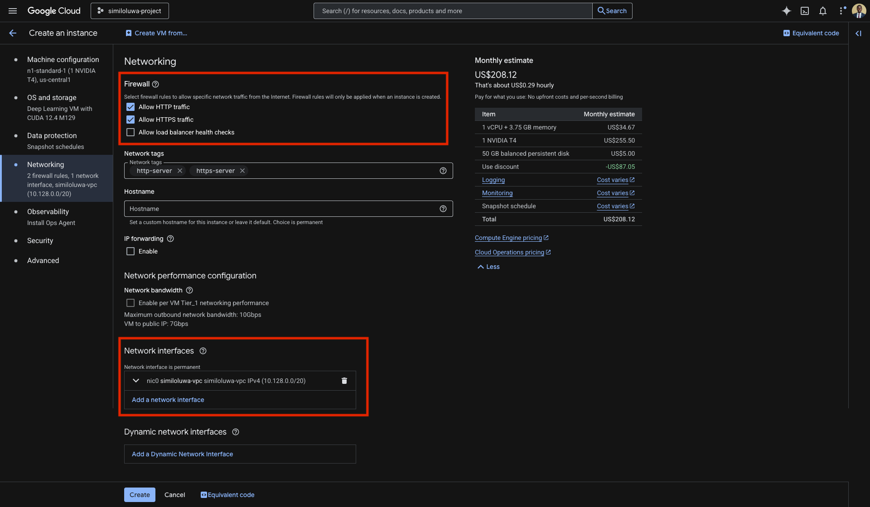Screen dimensions: 870x507
Task: Expand the nic0 similoluwa-vpc interface details
Action: (x=135, y=381)
